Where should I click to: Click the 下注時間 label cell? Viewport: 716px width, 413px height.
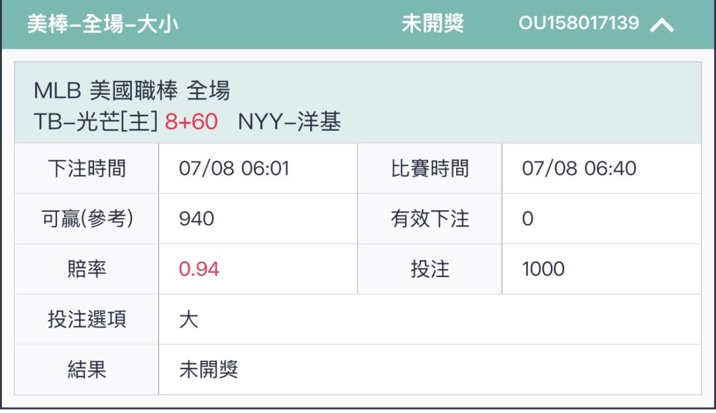(x=87, y=168)
